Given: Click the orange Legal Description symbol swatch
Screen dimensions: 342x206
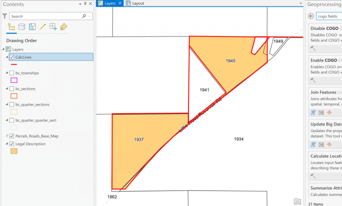Looking at the screenshot, I should (14, 151).
